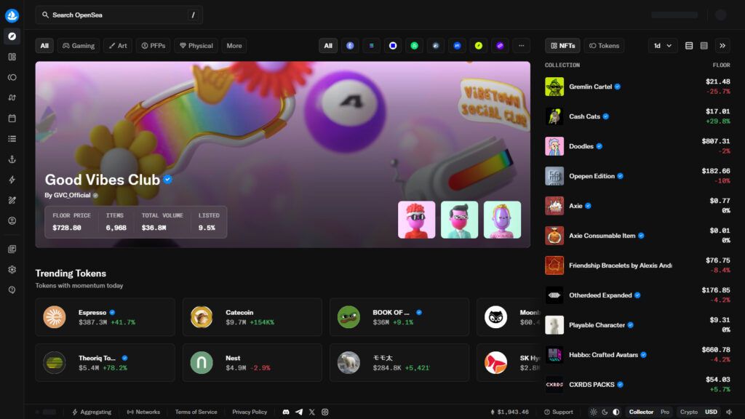The image size is (745, 419).
Task: Open the Telegram link in footer
Action: [299, 412]
